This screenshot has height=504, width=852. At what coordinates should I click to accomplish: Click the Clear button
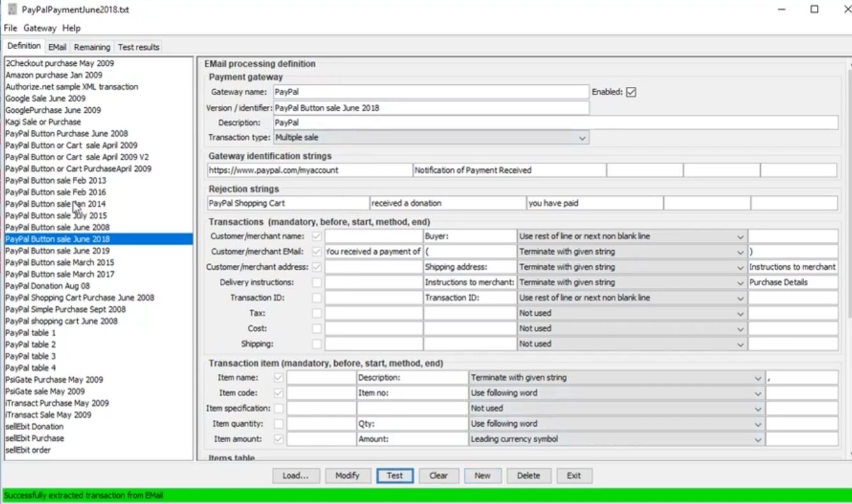tap(439, 476)
